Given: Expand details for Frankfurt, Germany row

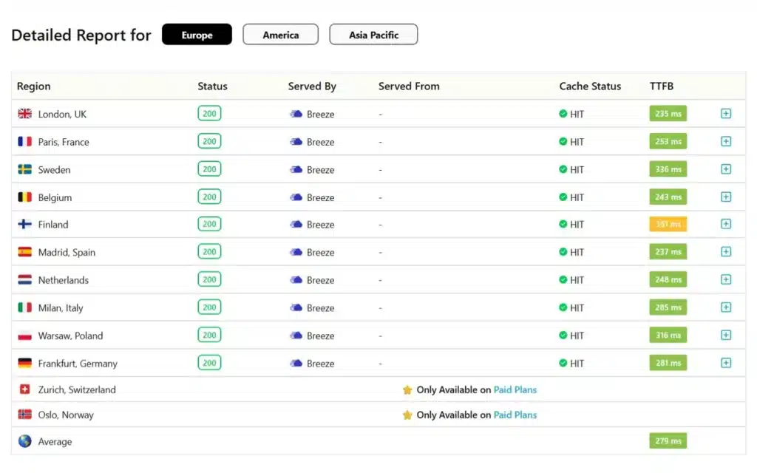Looking at the screenshot, I should [x=726, y=363].
